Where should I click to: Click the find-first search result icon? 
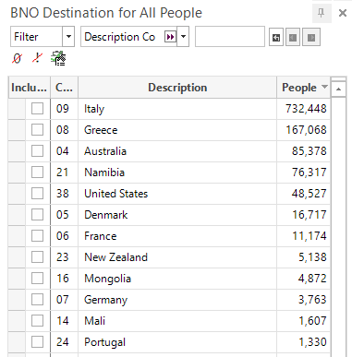point(276,37)
